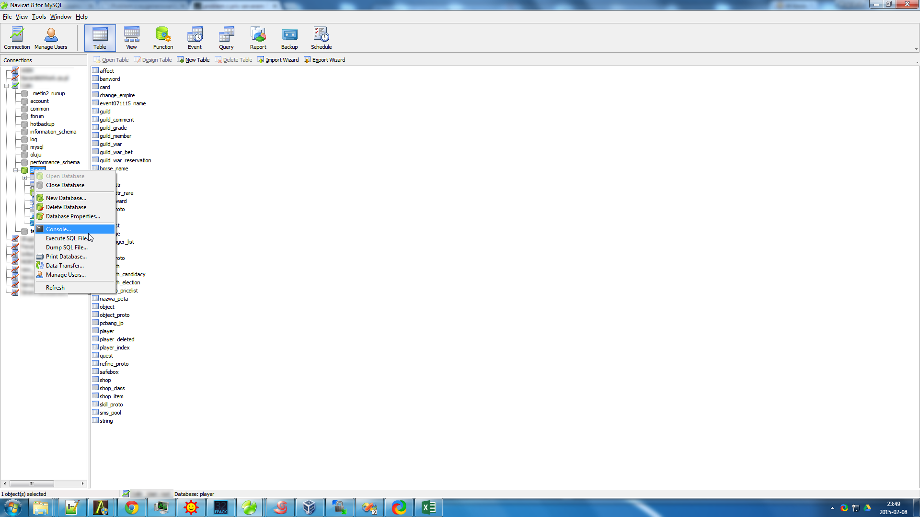Open Google Chrome from the taskbar

[131, 507]
